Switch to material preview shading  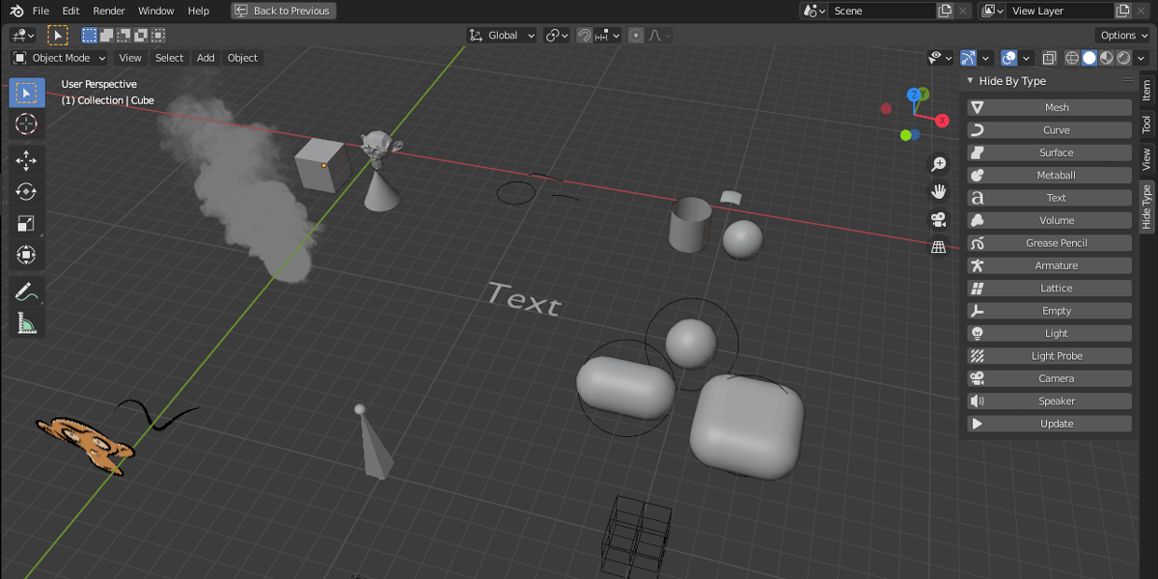click(1106, 58)
